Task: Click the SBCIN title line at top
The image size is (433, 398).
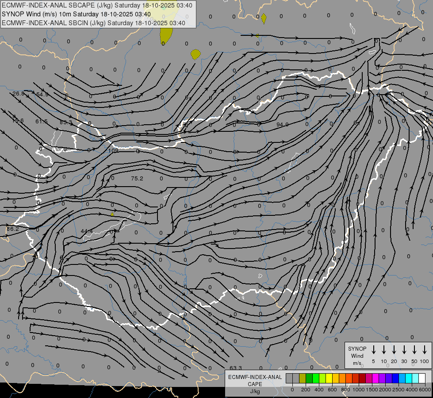Action: click(93, 23)
